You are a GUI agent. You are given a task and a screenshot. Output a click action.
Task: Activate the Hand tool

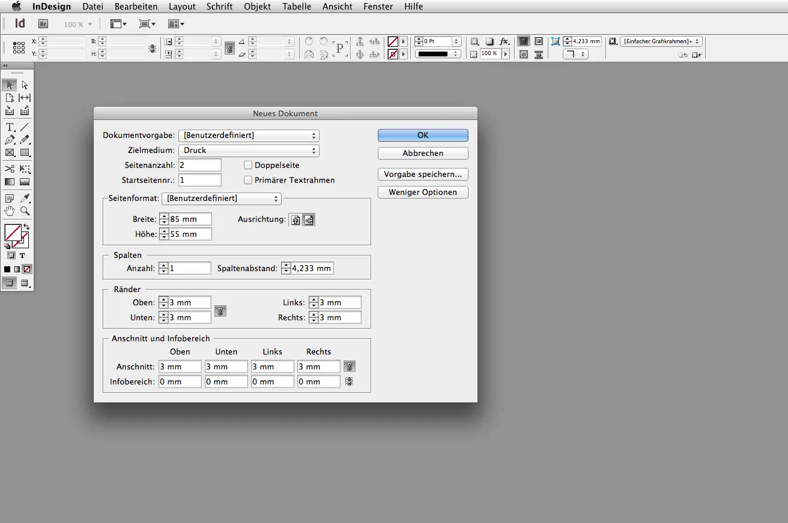(x=10, y=211)
